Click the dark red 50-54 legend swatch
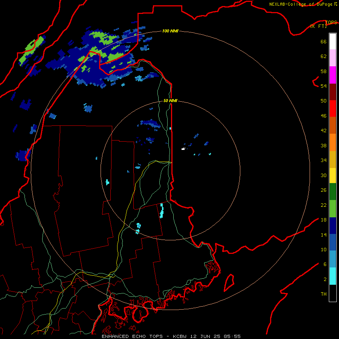 [x=333, y=92]
